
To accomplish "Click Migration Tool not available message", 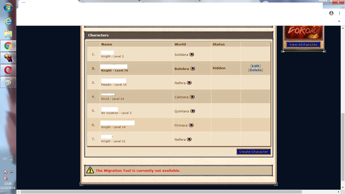I will click(x=138, y=171).
